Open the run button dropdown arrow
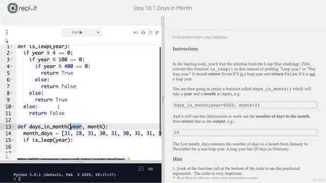Image resolution: width=326 pixels, height=183 pixels. pos(98,33)
